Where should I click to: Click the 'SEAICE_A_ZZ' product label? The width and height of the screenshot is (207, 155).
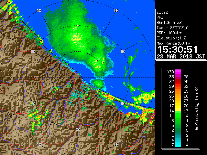(x=169, y=23)
